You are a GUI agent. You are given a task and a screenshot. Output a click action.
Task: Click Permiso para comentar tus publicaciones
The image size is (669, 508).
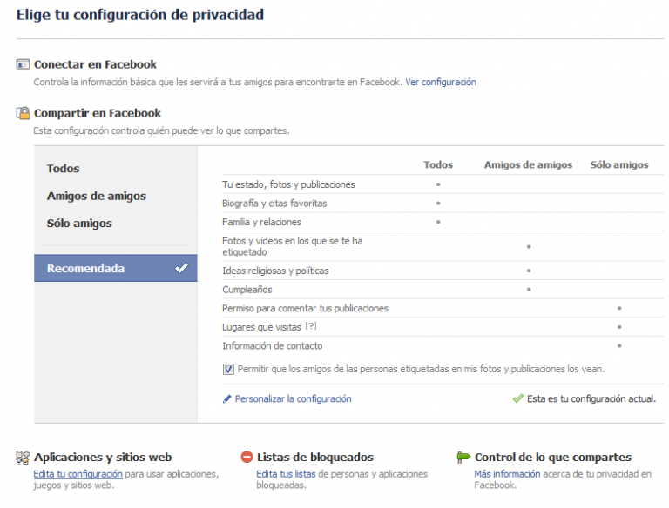(305, 308)
